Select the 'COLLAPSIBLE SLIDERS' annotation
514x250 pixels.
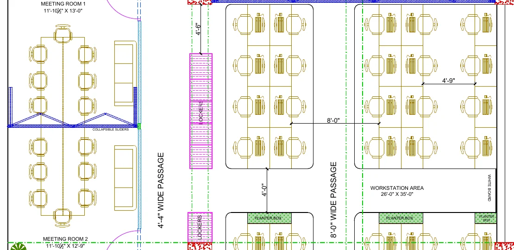click(x=111, y=130)
